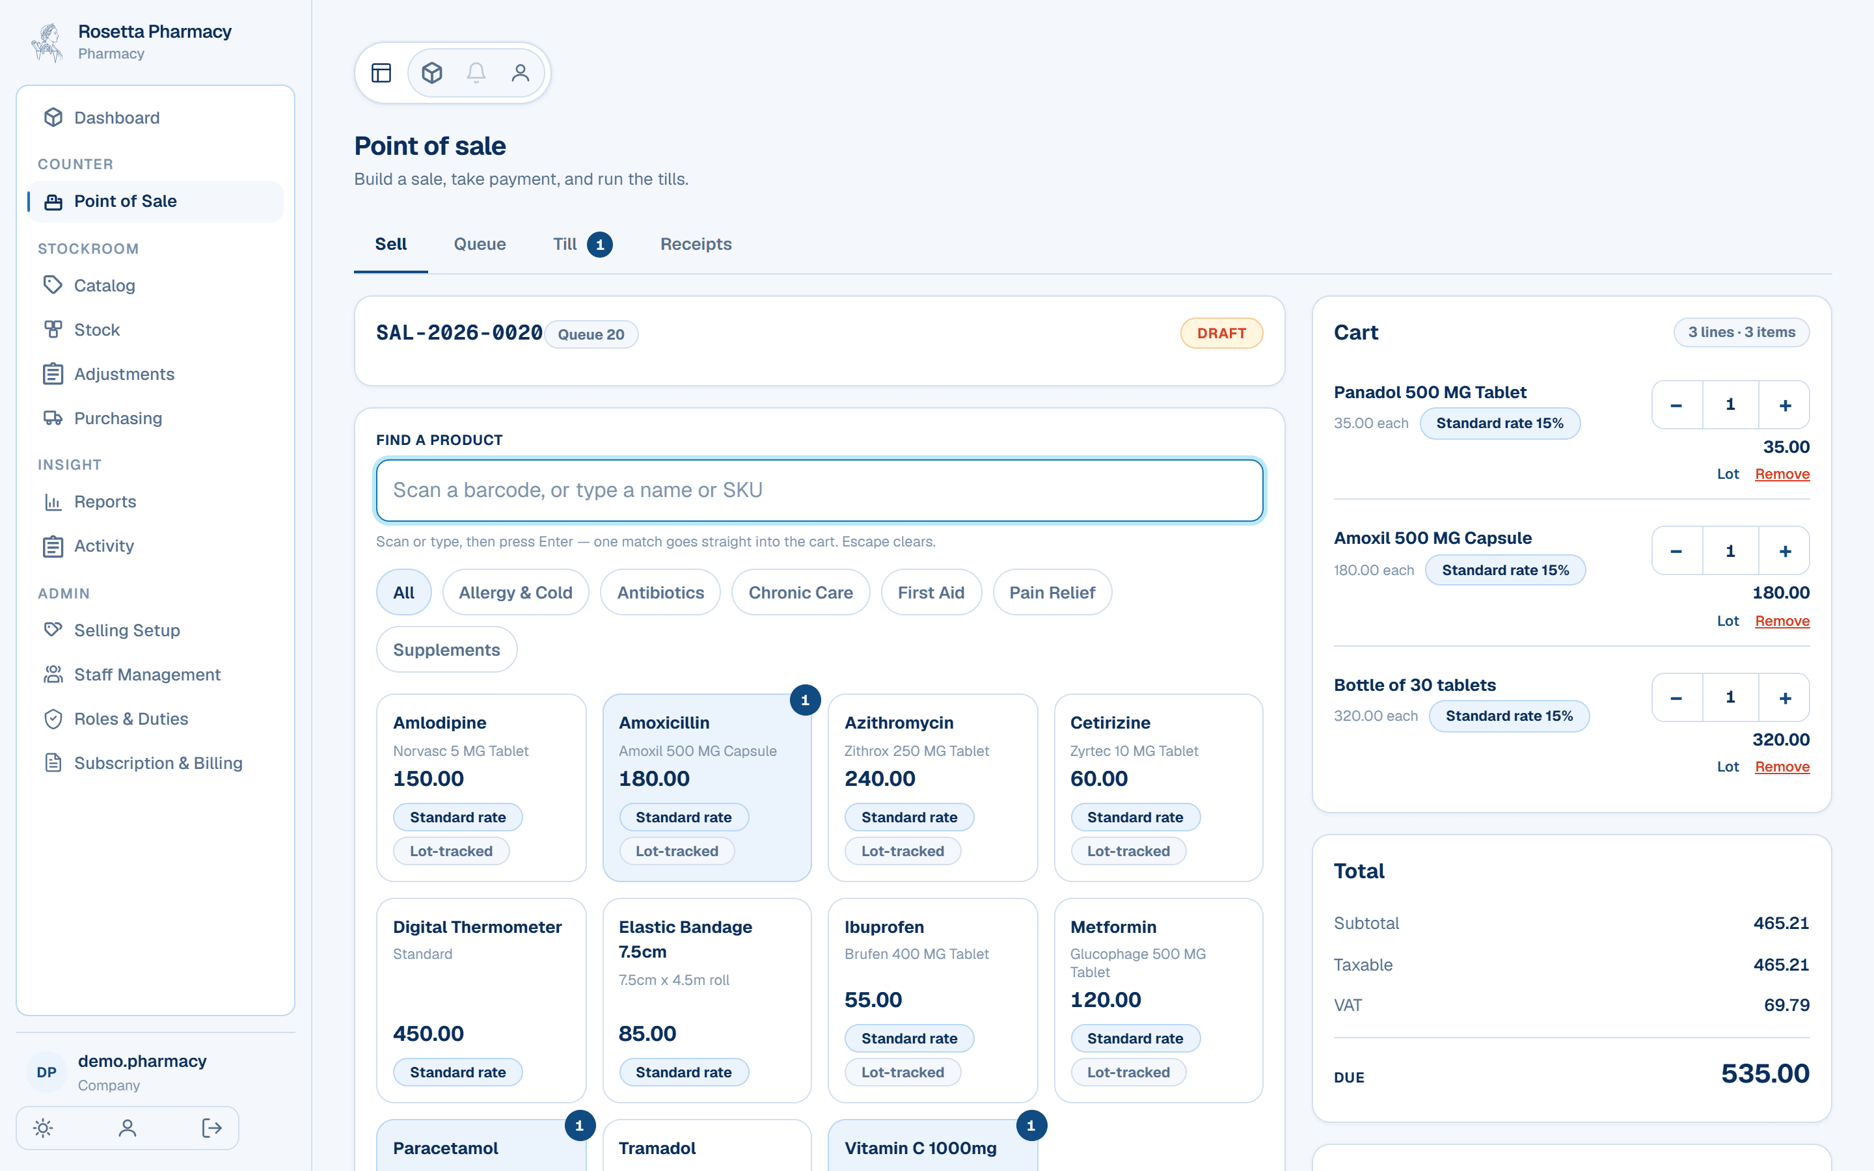The width and height of the screenshot is (1874, 1171).
Task: Remove Panadol 500 MG Tablet from cart
Action: [1782, 474]
